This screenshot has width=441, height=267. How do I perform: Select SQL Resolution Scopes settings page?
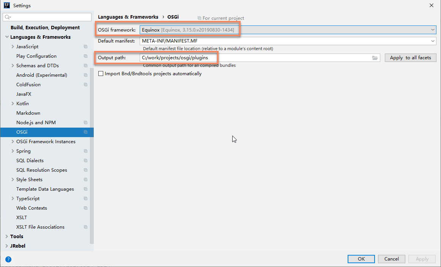42,170
